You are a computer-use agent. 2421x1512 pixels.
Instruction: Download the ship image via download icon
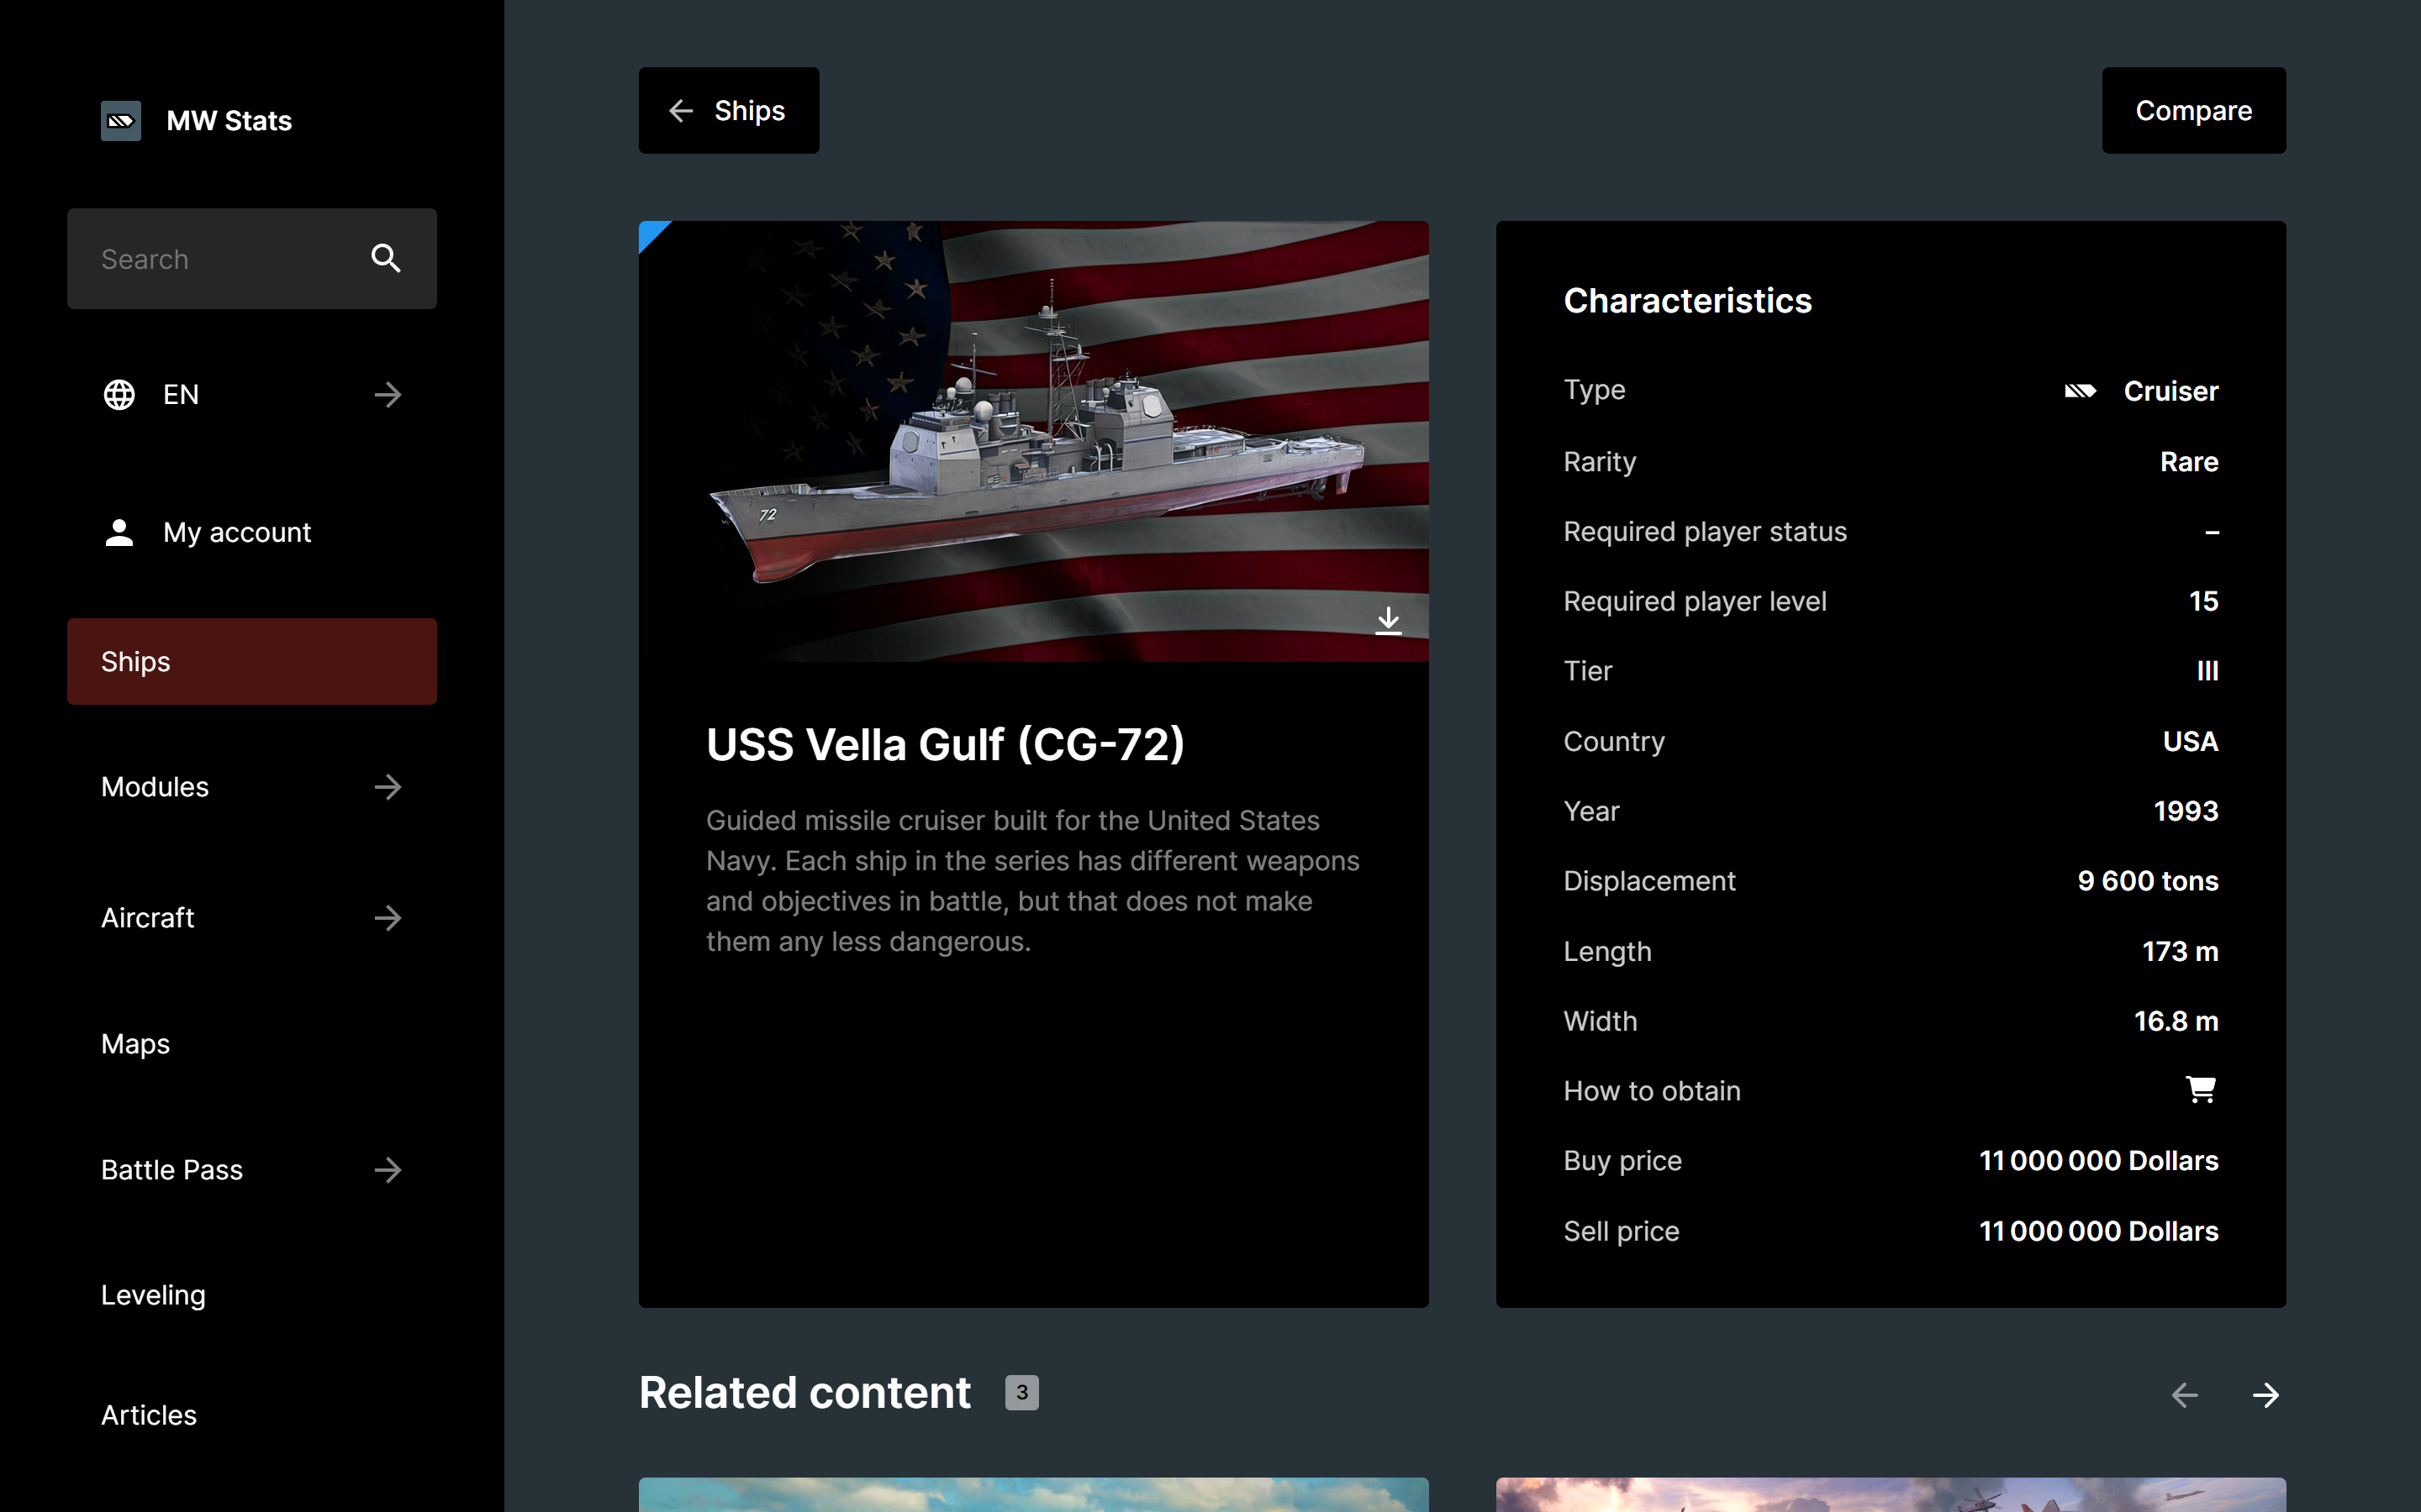[1388, 621]
